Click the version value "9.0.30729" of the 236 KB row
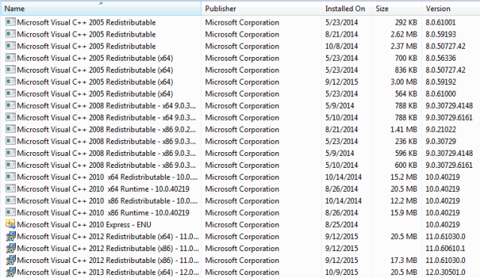This screenshot has height=278, width=480. click(440, 142)
